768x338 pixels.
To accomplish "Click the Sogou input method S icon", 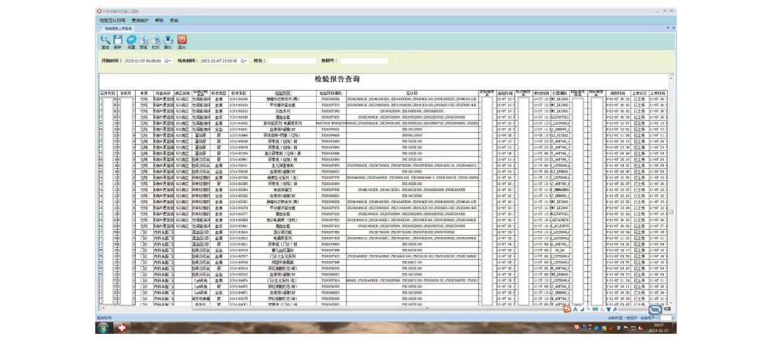I will point(567,309).
